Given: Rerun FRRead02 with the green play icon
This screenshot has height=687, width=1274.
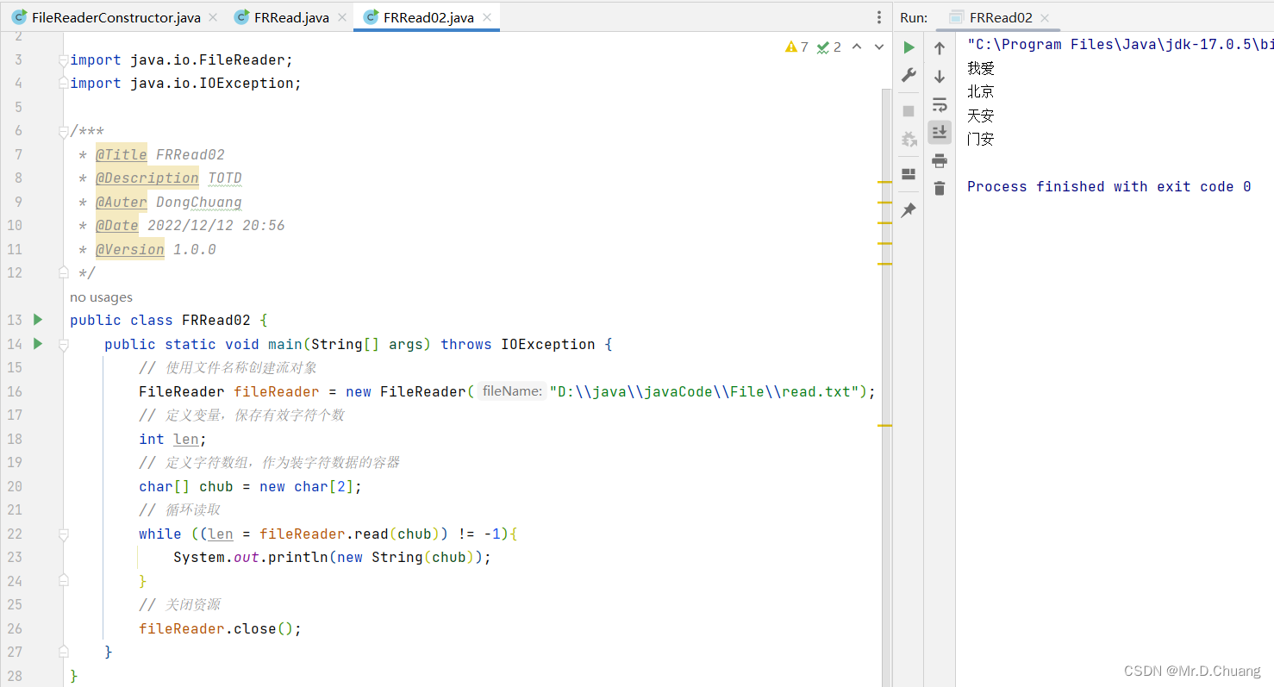Looking at the screenshot, I should click(909, 48).
